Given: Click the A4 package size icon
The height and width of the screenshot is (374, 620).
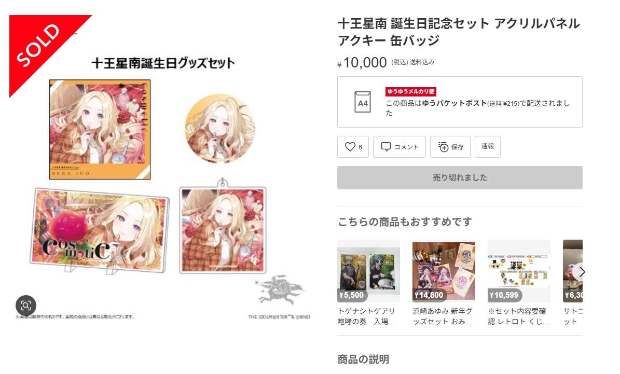Looking at the screenshot, I should click(363, 102).
